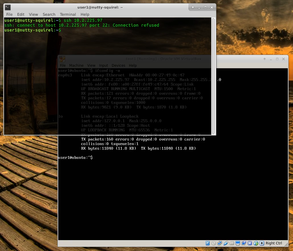
Task: Click the Right Ctrl host key label
Action: coord(274,243)
